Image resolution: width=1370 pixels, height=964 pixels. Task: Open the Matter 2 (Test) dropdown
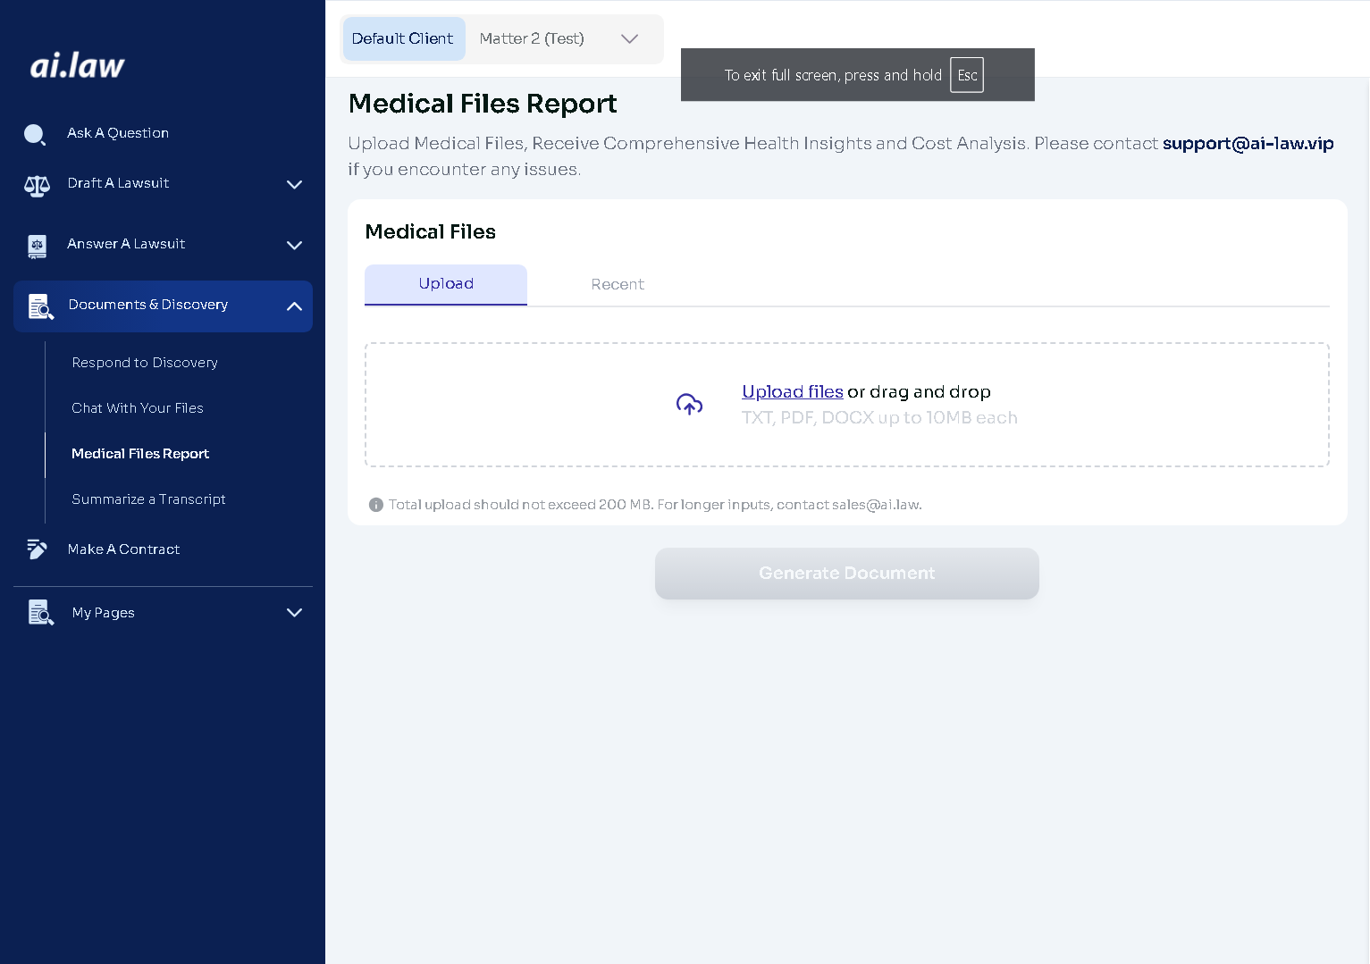pos(629,38)
